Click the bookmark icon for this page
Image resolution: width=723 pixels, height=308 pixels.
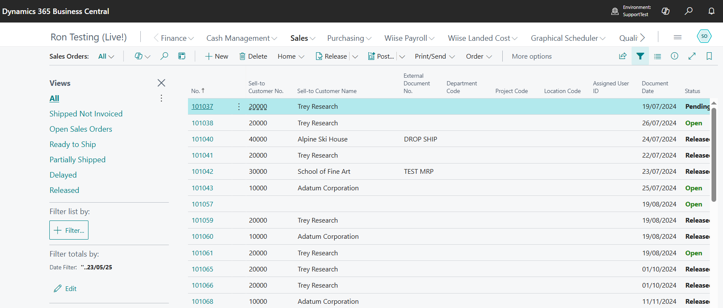point(709,56)
